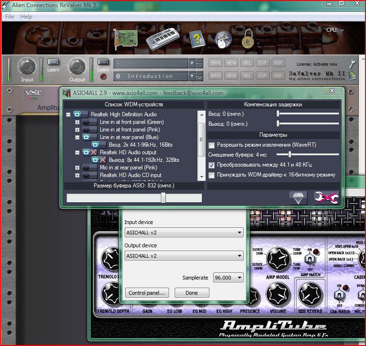Open the Input device ASIO4ALL v2 dropdown

(184, 233)
